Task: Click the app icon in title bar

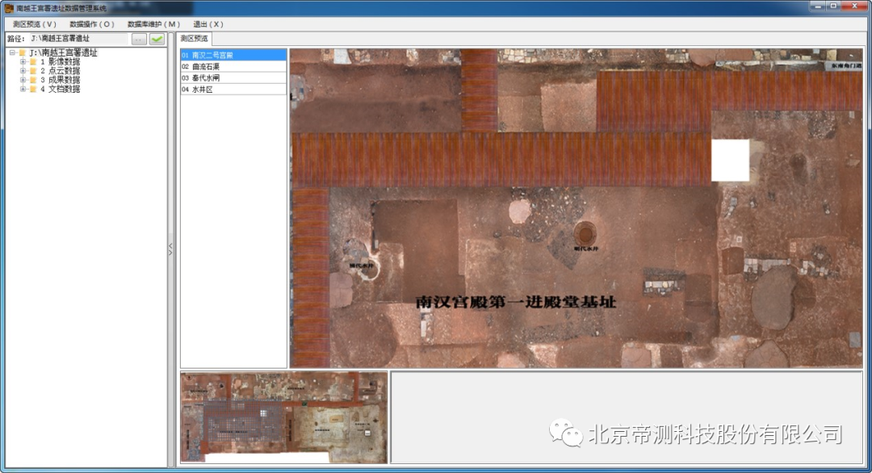Action: [x=9, y=8]
